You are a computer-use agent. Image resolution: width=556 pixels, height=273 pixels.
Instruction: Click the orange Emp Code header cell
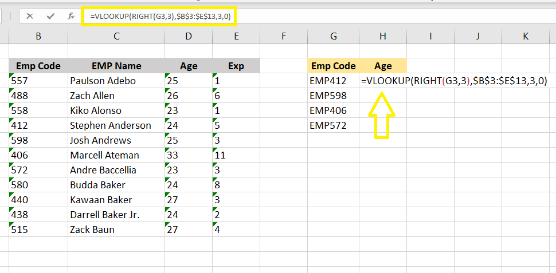coord(334,66)
